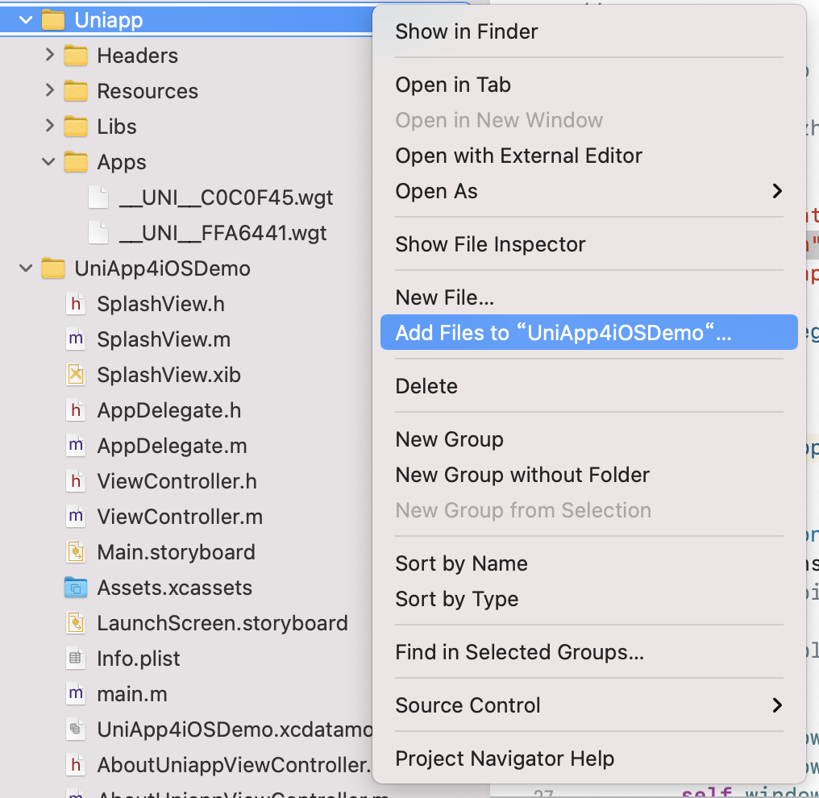Expand the Headers folder chevron
Viewport: 819px width, 798px height.
tap(49, 54)
